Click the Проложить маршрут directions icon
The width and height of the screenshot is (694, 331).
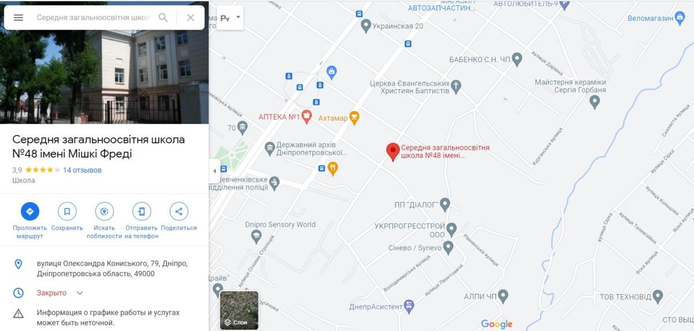click(29, 211)
